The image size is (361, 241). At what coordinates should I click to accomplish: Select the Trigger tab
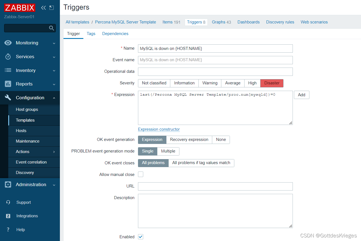click(x=73, y=34)
